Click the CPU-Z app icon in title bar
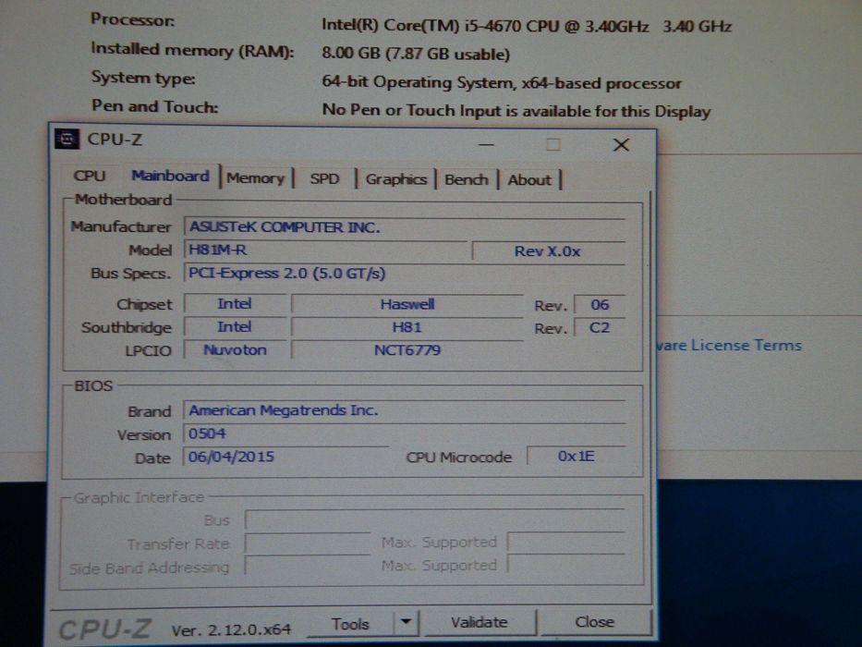This screenshot has height=647, width=862. [x=67, y=139]
